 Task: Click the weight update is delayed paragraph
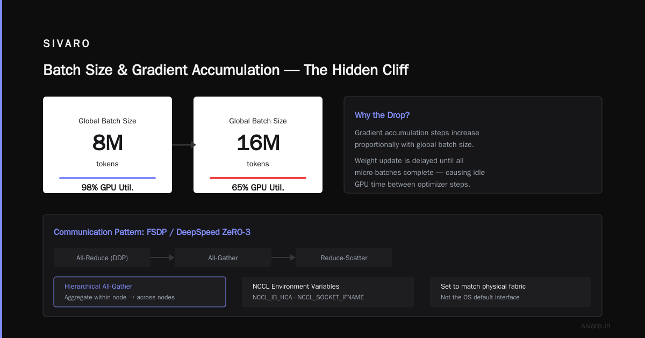(420, 172)
